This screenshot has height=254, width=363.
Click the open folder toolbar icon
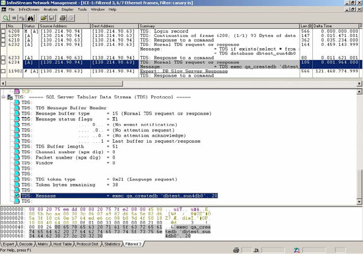pyautogui.click(x=44, y=18)
